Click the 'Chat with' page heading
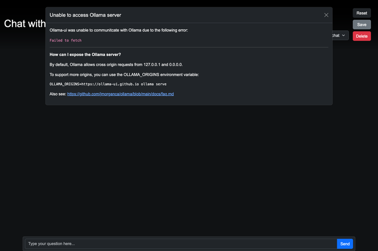The image size is (378, 251). [25, 24]
